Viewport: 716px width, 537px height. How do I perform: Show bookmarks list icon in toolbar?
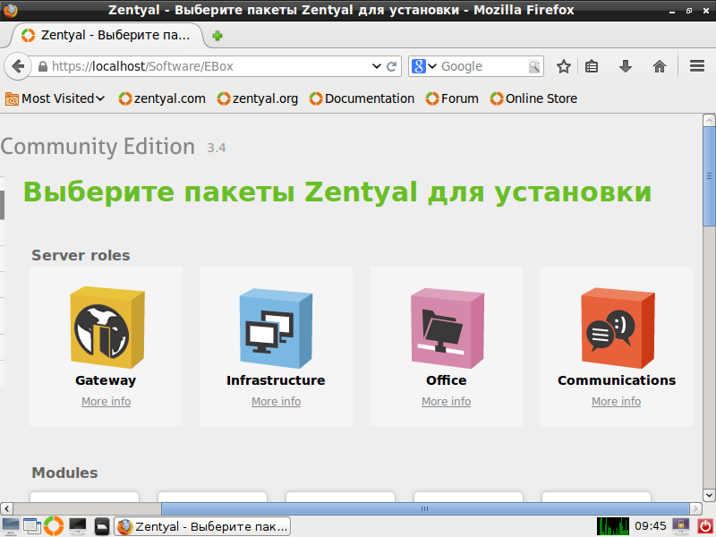[x=592, y=66]
